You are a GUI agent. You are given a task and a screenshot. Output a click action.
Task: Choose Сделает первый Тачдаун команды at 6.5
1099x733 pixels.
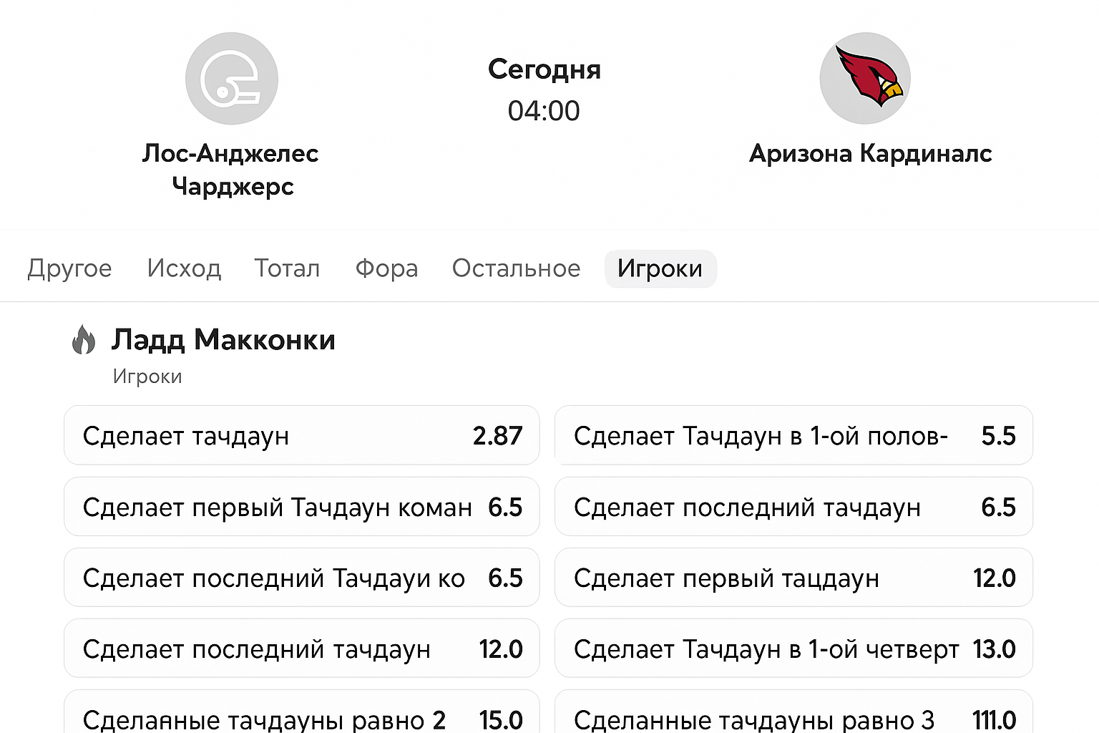coord(301,507)
